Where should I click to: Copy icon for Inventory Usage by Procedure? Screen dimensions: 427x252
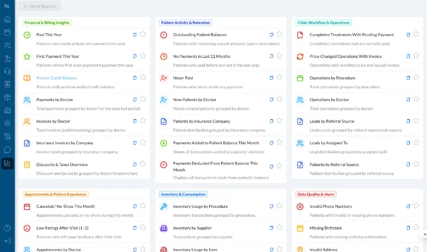pos(271,206)
